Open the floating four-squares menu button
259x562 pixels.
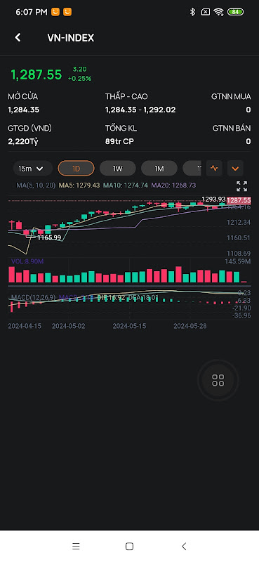click(x=218, y=380)
